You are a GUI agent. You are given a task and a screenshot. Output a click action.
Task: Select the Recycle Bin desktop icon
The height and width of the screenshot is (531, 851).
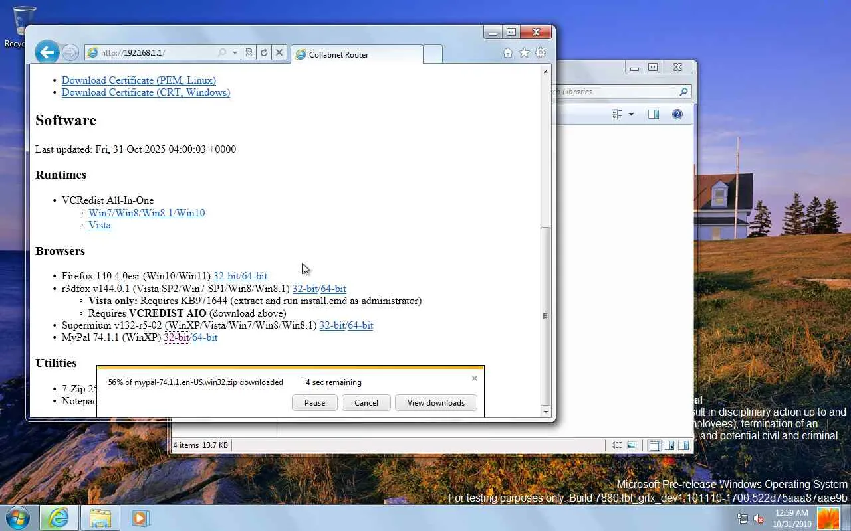[20, 27]
